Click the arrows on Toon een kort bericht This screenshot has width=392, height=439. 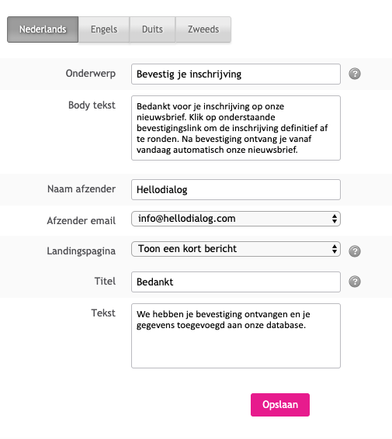point(335,249)
